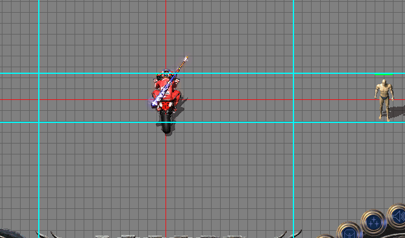Click the top-right cyan line intersection
405x238 pixels.
[x=293, y=73]
